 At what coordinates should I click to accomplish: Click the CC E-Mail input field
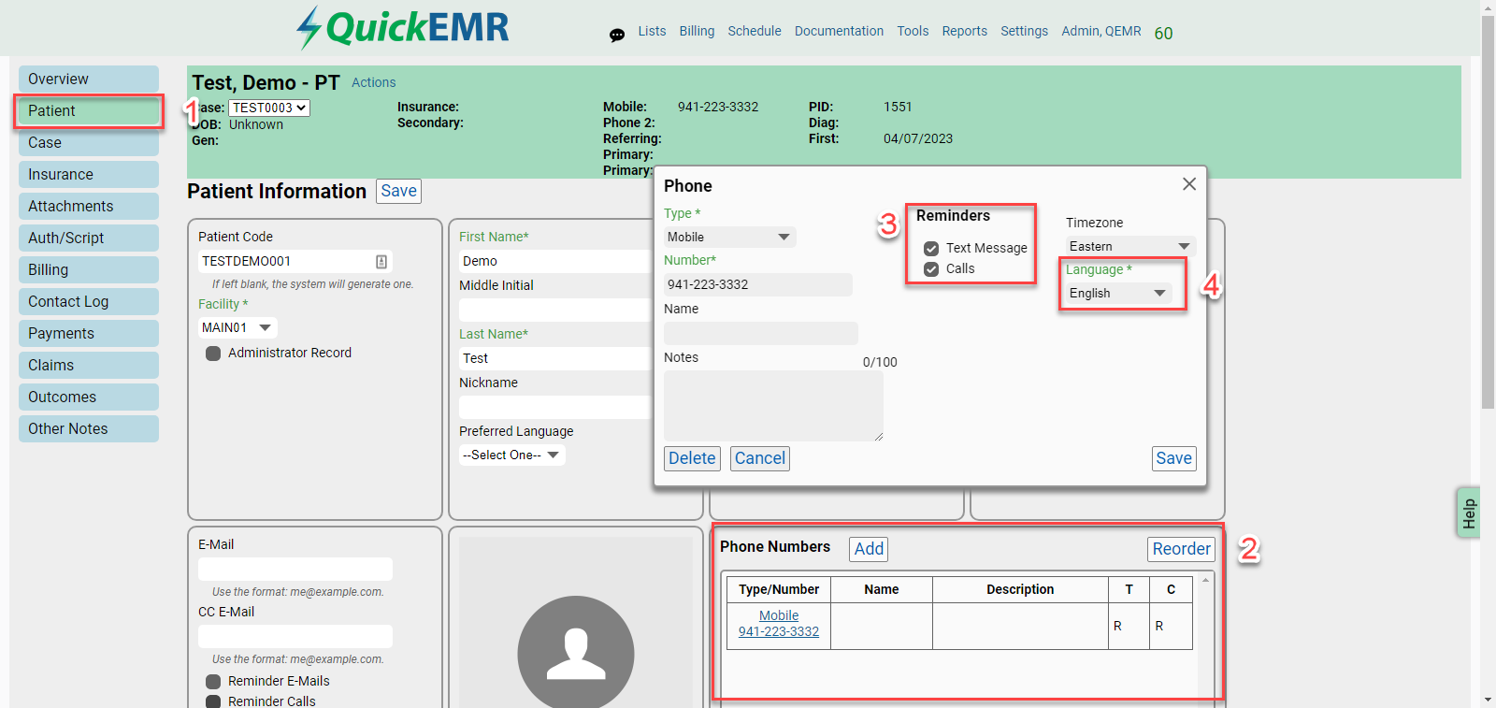295,637
